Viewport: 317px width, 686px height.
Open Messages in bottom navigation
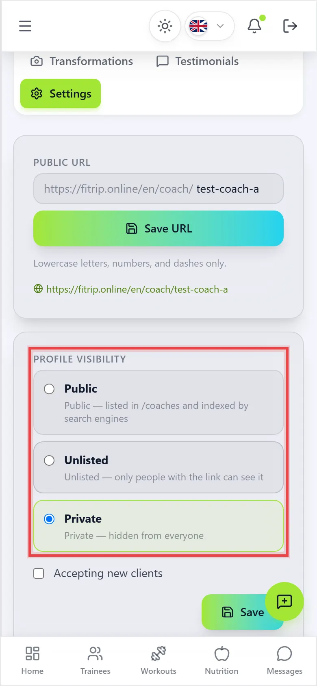click(284, 660)
